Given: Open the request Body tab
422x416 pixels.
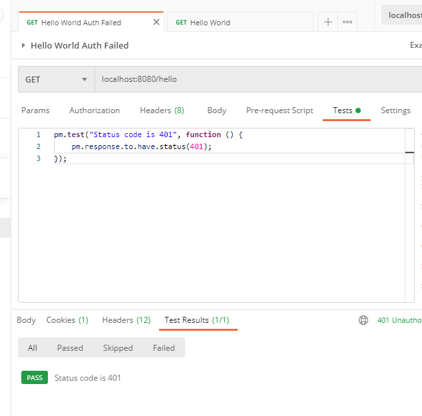Looking at the screenshot, I should (x=216, y=110).
